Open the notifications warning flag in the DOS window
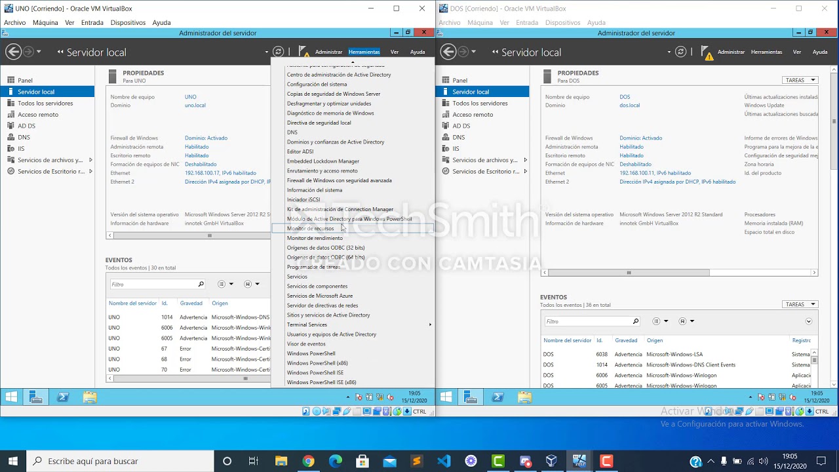Viewport: 839px width, 472px height. click(707, 52)
